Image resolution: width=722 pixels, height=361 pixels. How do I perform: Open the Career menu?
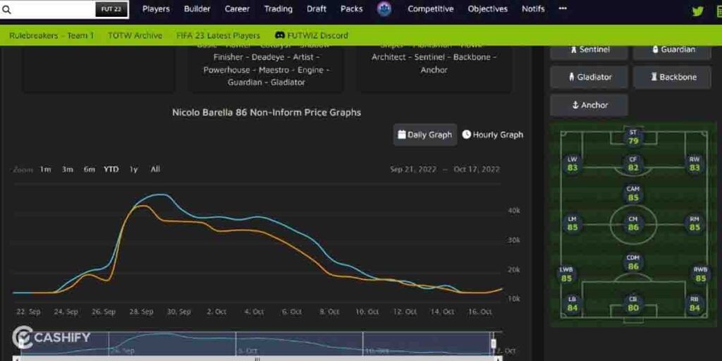[x=237, y=8]
